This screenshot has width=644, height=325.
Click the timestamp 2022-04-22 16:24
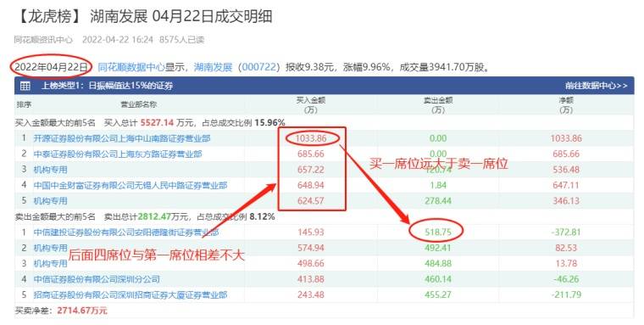point(118,40)
